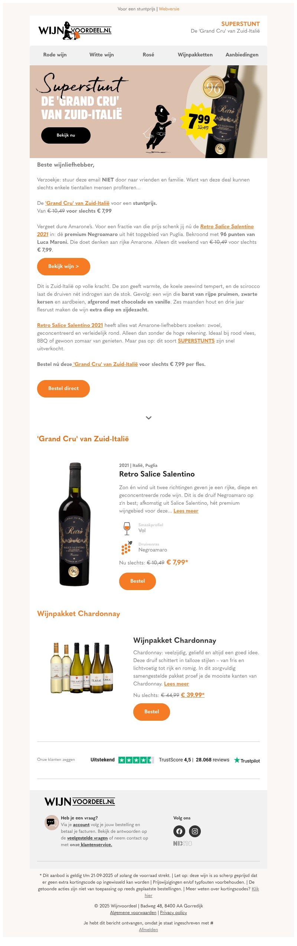Open the Rode wijn menu item
Screen dimensions: 297x946
click(55, 55)
